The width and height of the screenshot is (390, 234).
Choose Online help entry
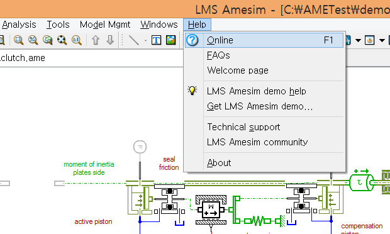264,40
